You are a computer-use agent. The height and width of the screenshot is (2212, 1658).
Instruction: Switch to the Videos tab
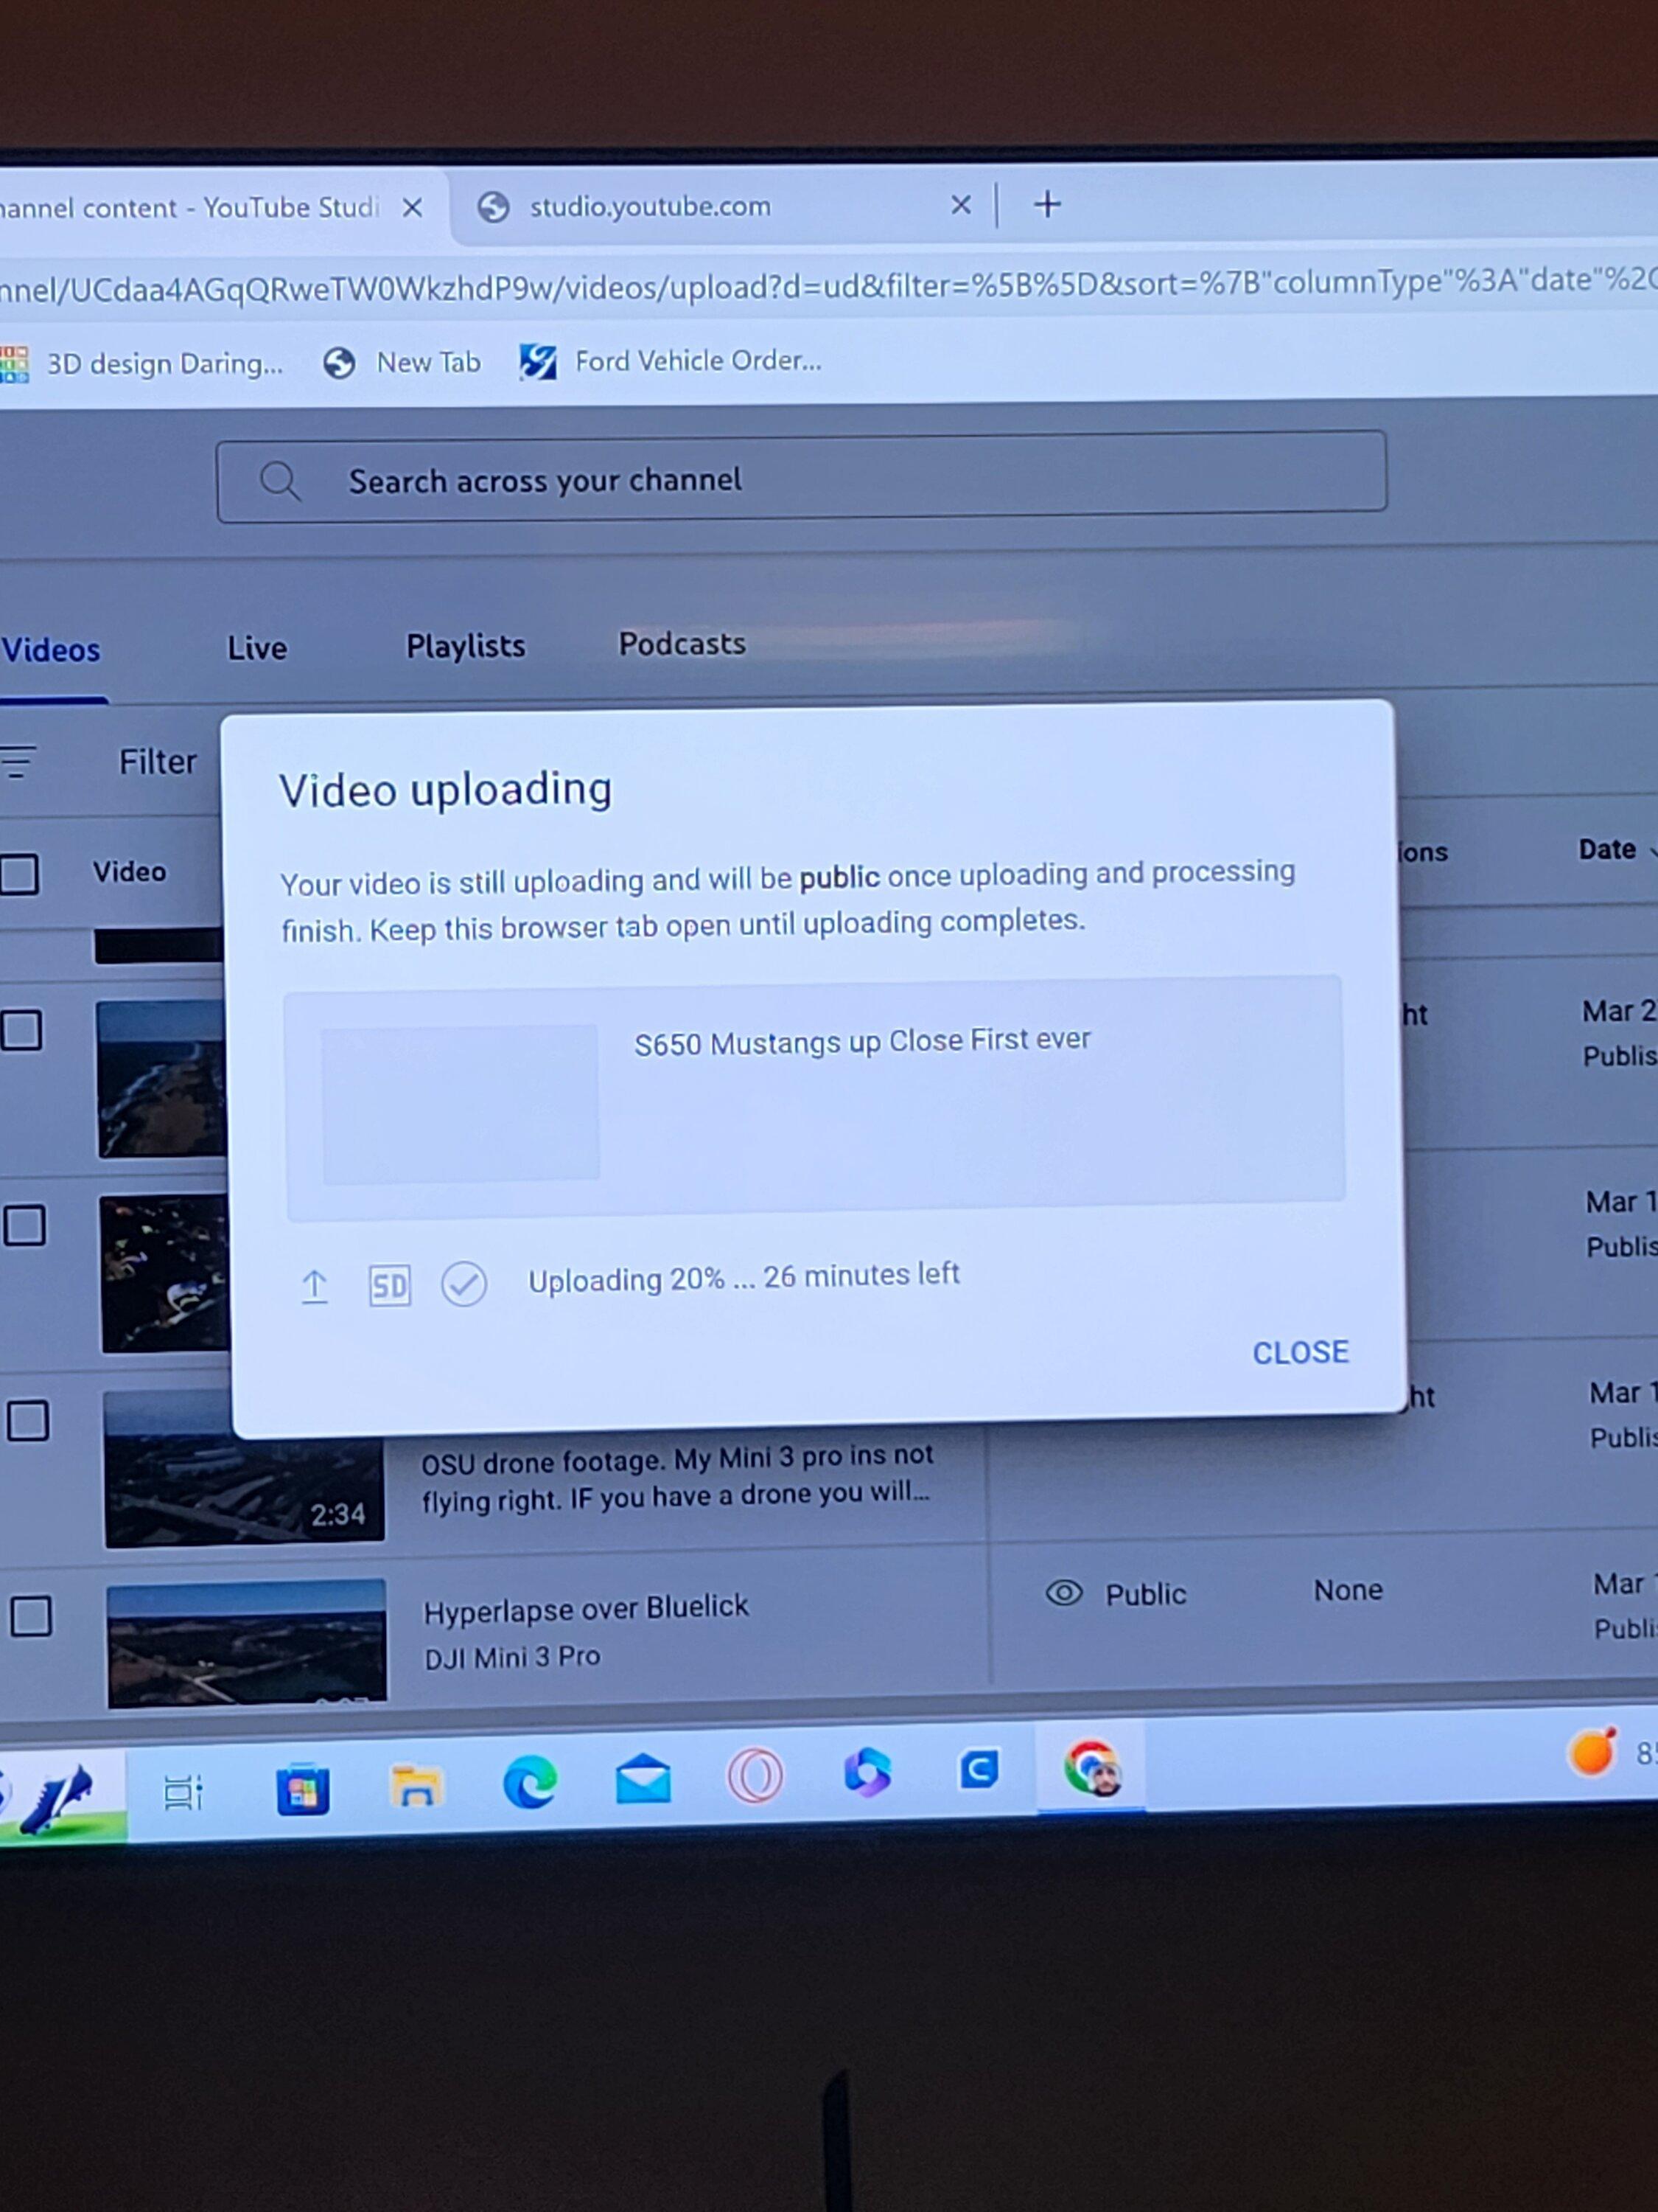pyautogui.click(x=52, y=650)
